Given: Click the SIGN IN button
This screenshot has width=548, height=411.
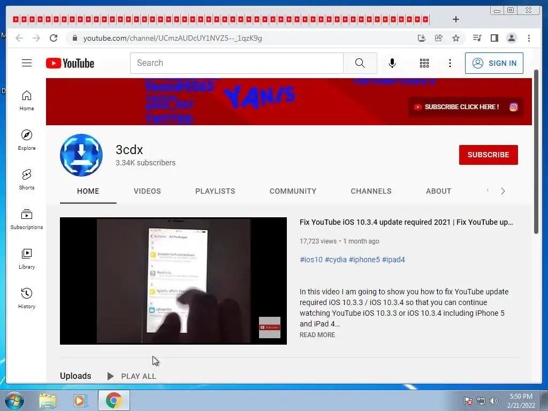Looking at the screenshot, I should click(494, 63).
